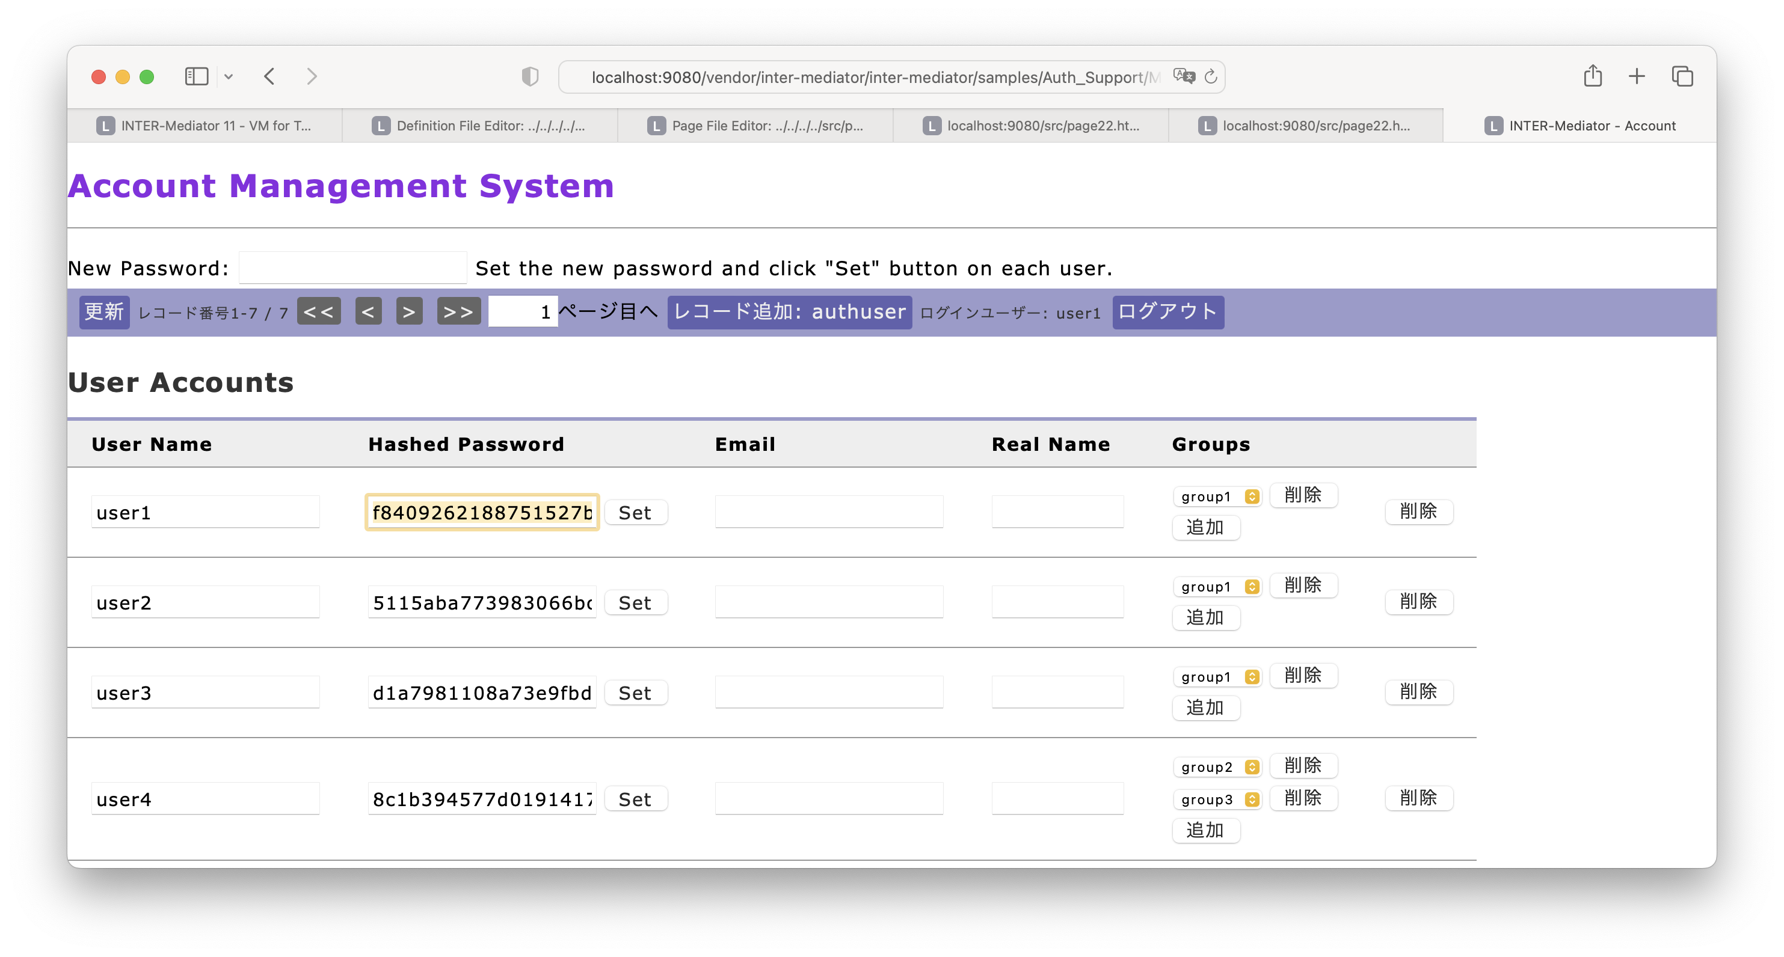1784x957 pixels.
Task: Click 追加 to add group for user3
Action: coord(1206,708)
